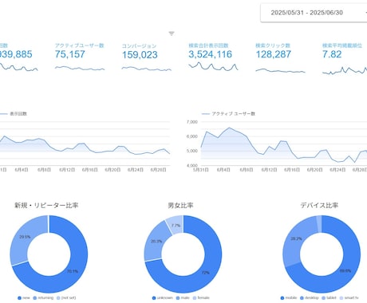The height and width of the screenshot is (303, 367).
Task: Select the アクティブユーザー数 scorecard value 75,157
Action: 70,54
